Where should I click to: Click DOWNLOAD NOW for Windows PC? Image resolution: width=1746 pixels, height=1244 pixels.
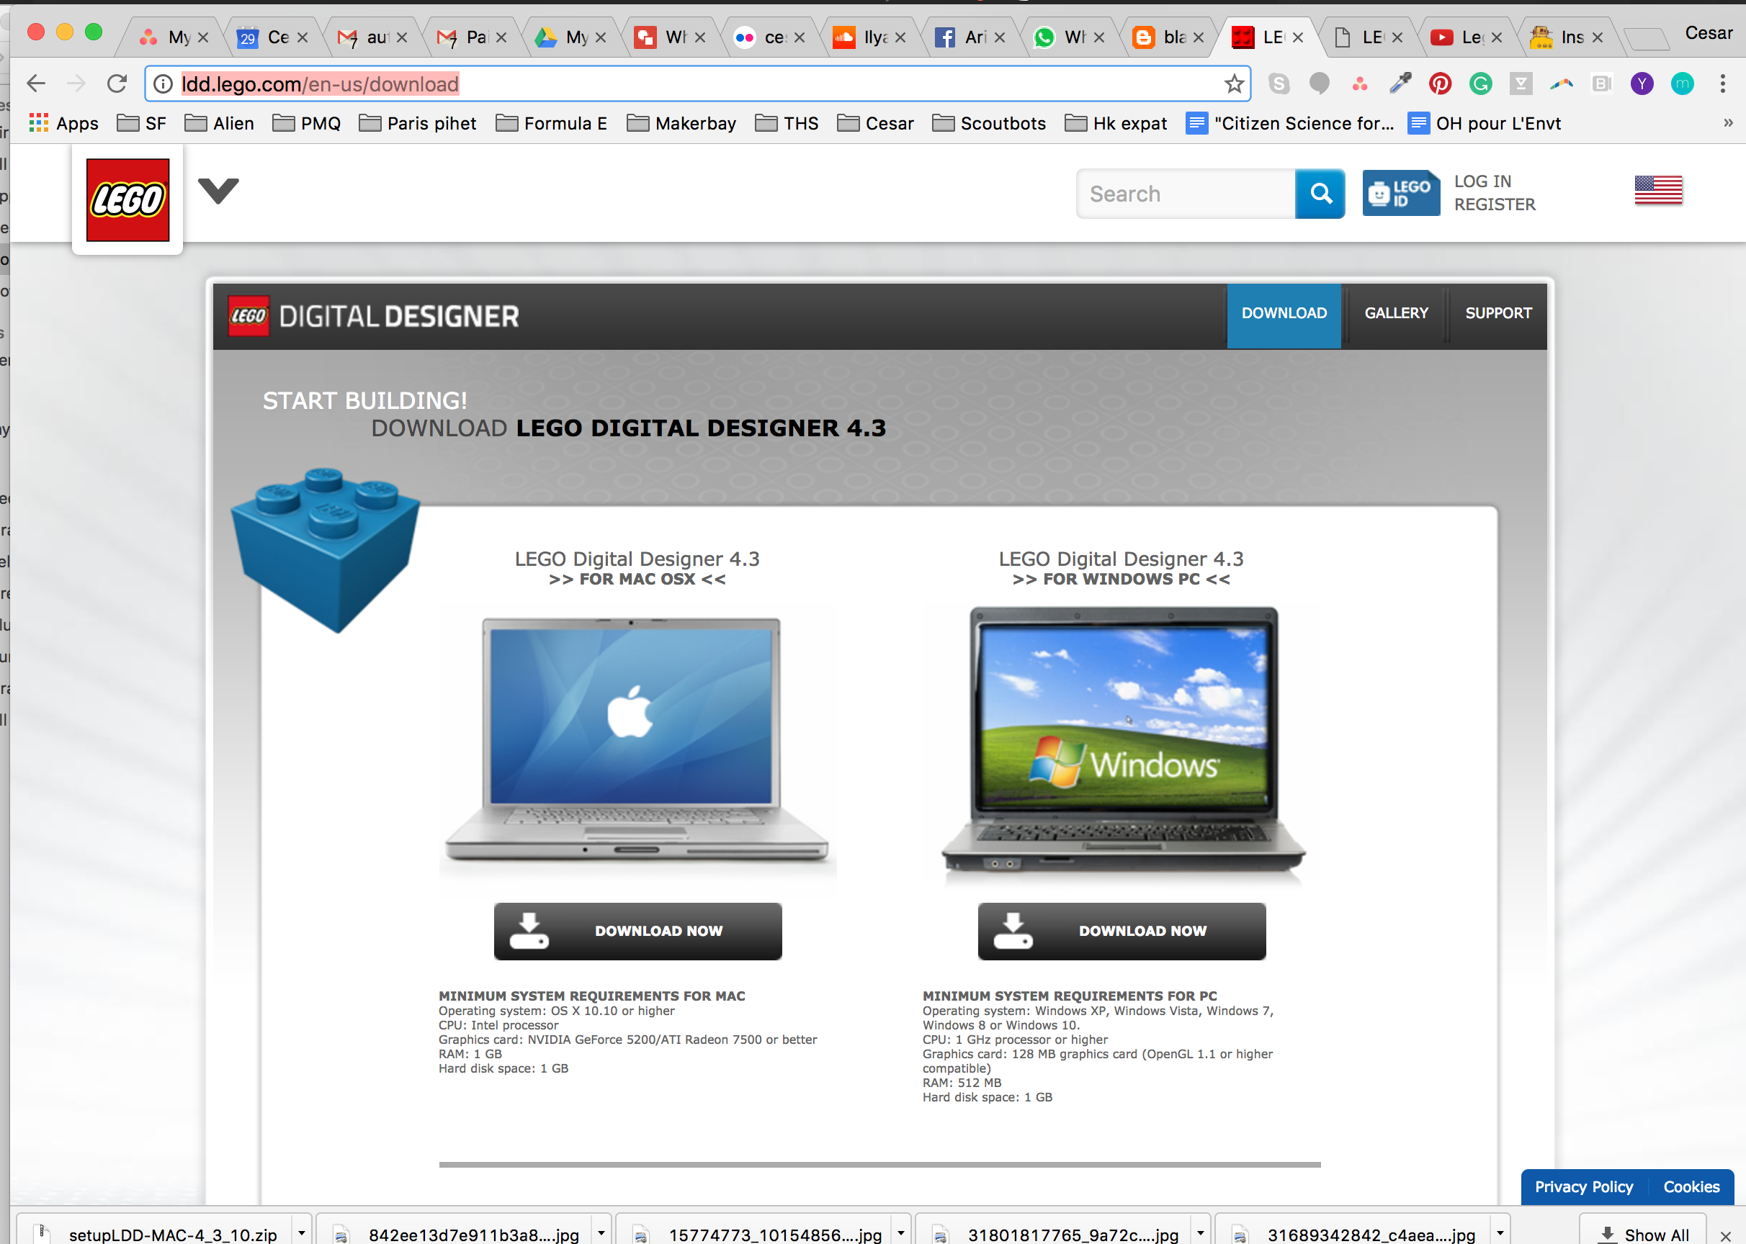click(x=1121, y=931)
